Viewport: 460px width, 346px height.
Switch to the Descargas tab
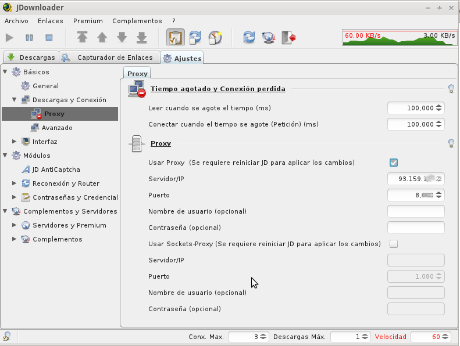tap(31, 57)
